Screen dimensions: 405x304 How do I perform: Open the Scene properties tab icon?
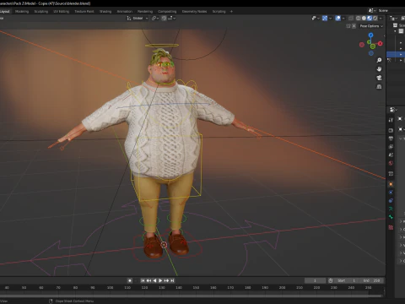pos(391,155)
